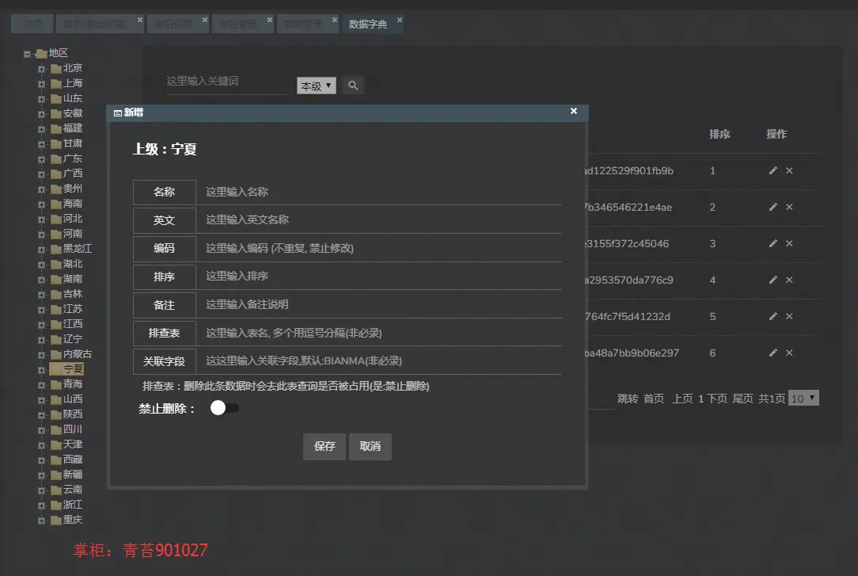
Task: Expand the 广东 tree node
Action: pos(41,159)
